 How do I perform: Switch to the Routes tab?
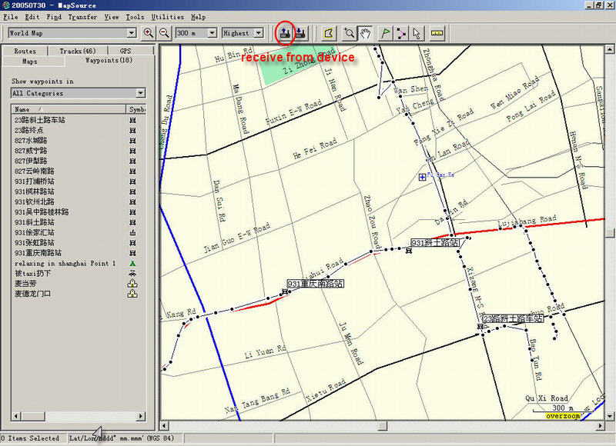25,51
